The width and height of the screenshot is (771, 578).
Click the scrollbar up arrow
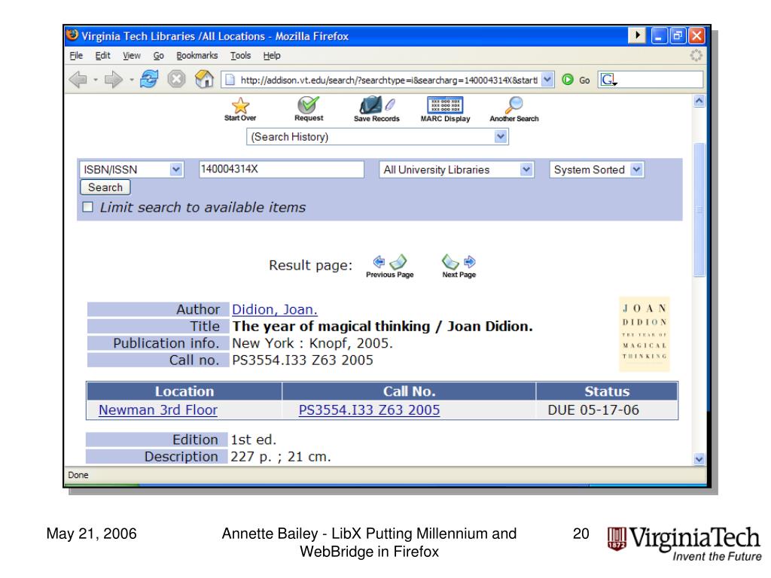pyautogui.click(x=699, y=102)
